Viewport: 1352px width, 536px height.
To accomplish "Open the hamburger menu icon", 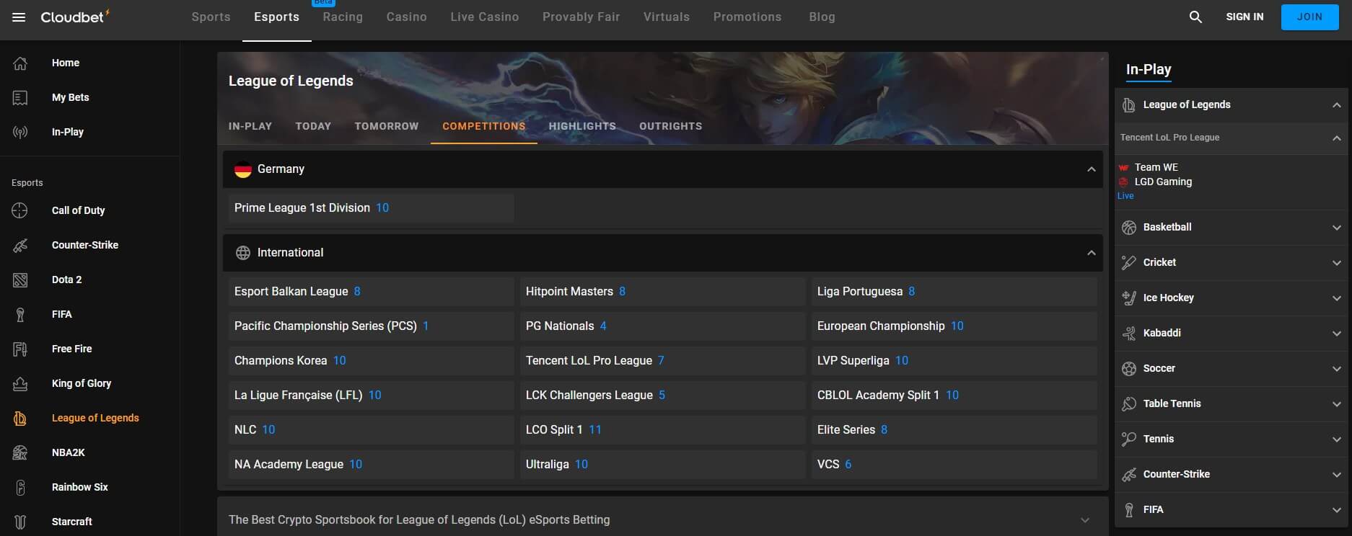I will [19, 17].
